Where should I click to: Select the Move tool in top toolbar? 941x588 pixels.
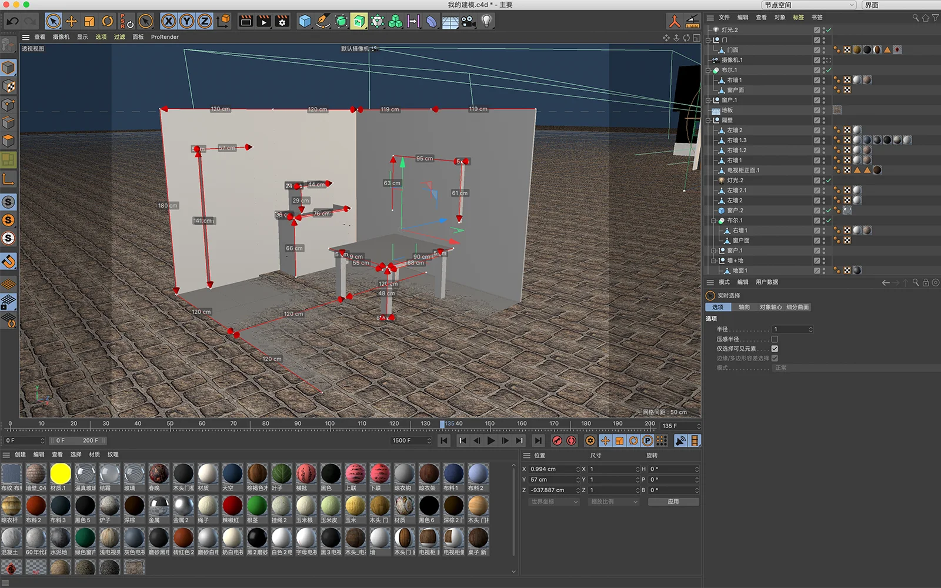[x=71, y=22]
